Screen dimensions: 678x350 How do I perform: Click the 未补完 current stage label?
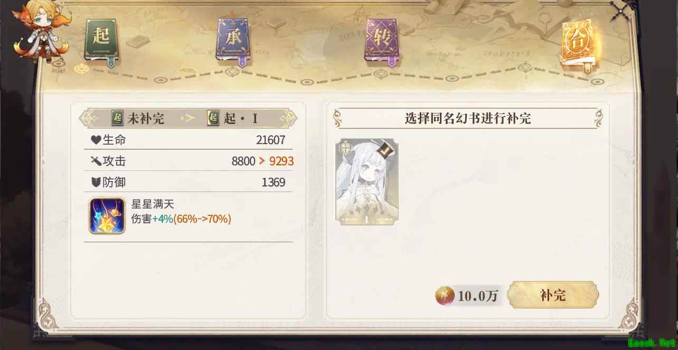tap(138, 119)
